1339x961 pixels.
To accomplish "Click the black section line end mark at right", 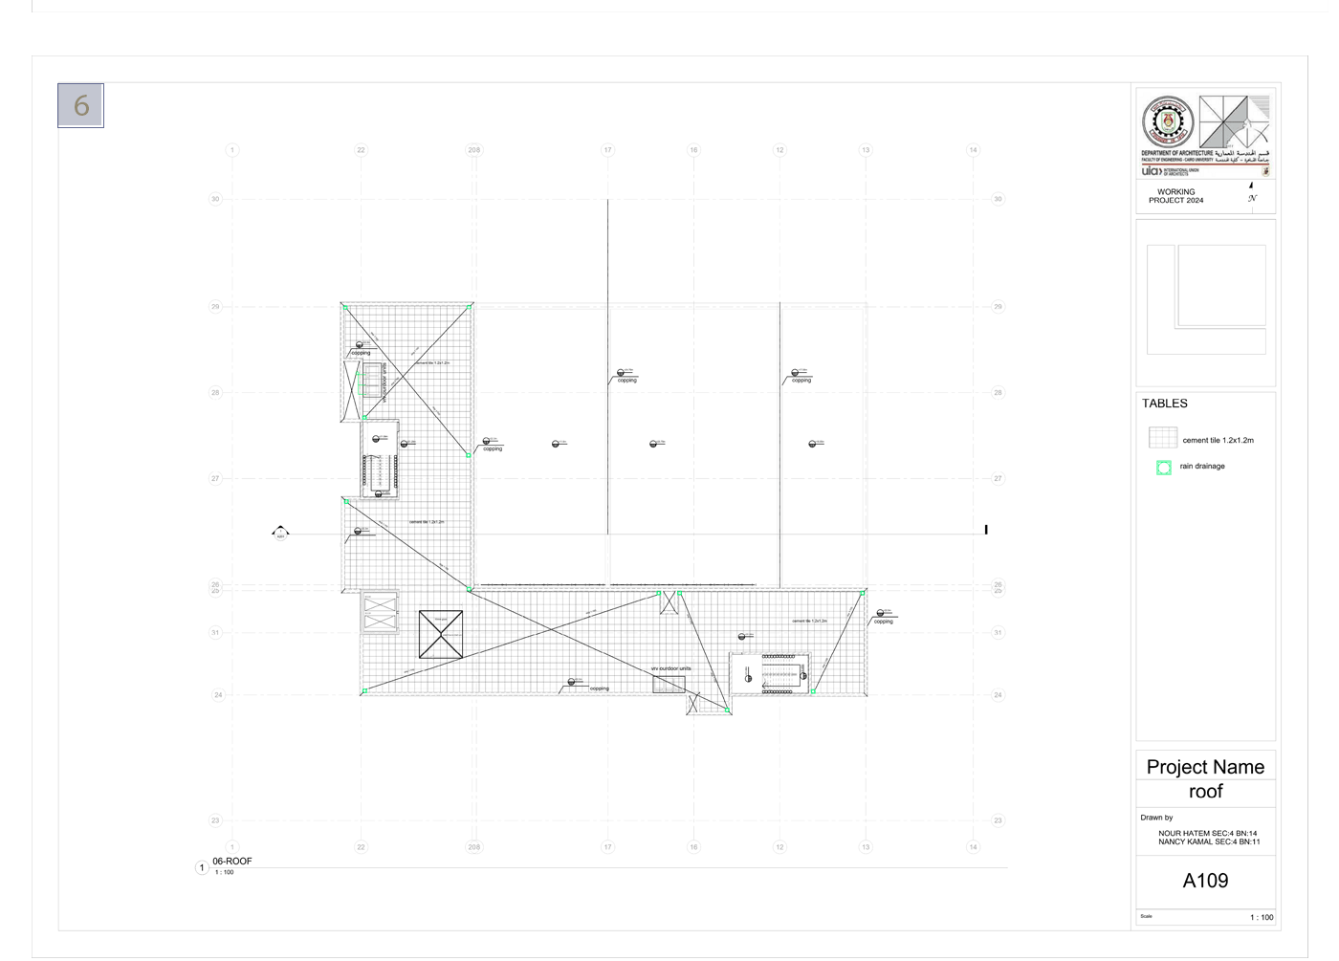I will pyautogui.click(x=986, y=529).
